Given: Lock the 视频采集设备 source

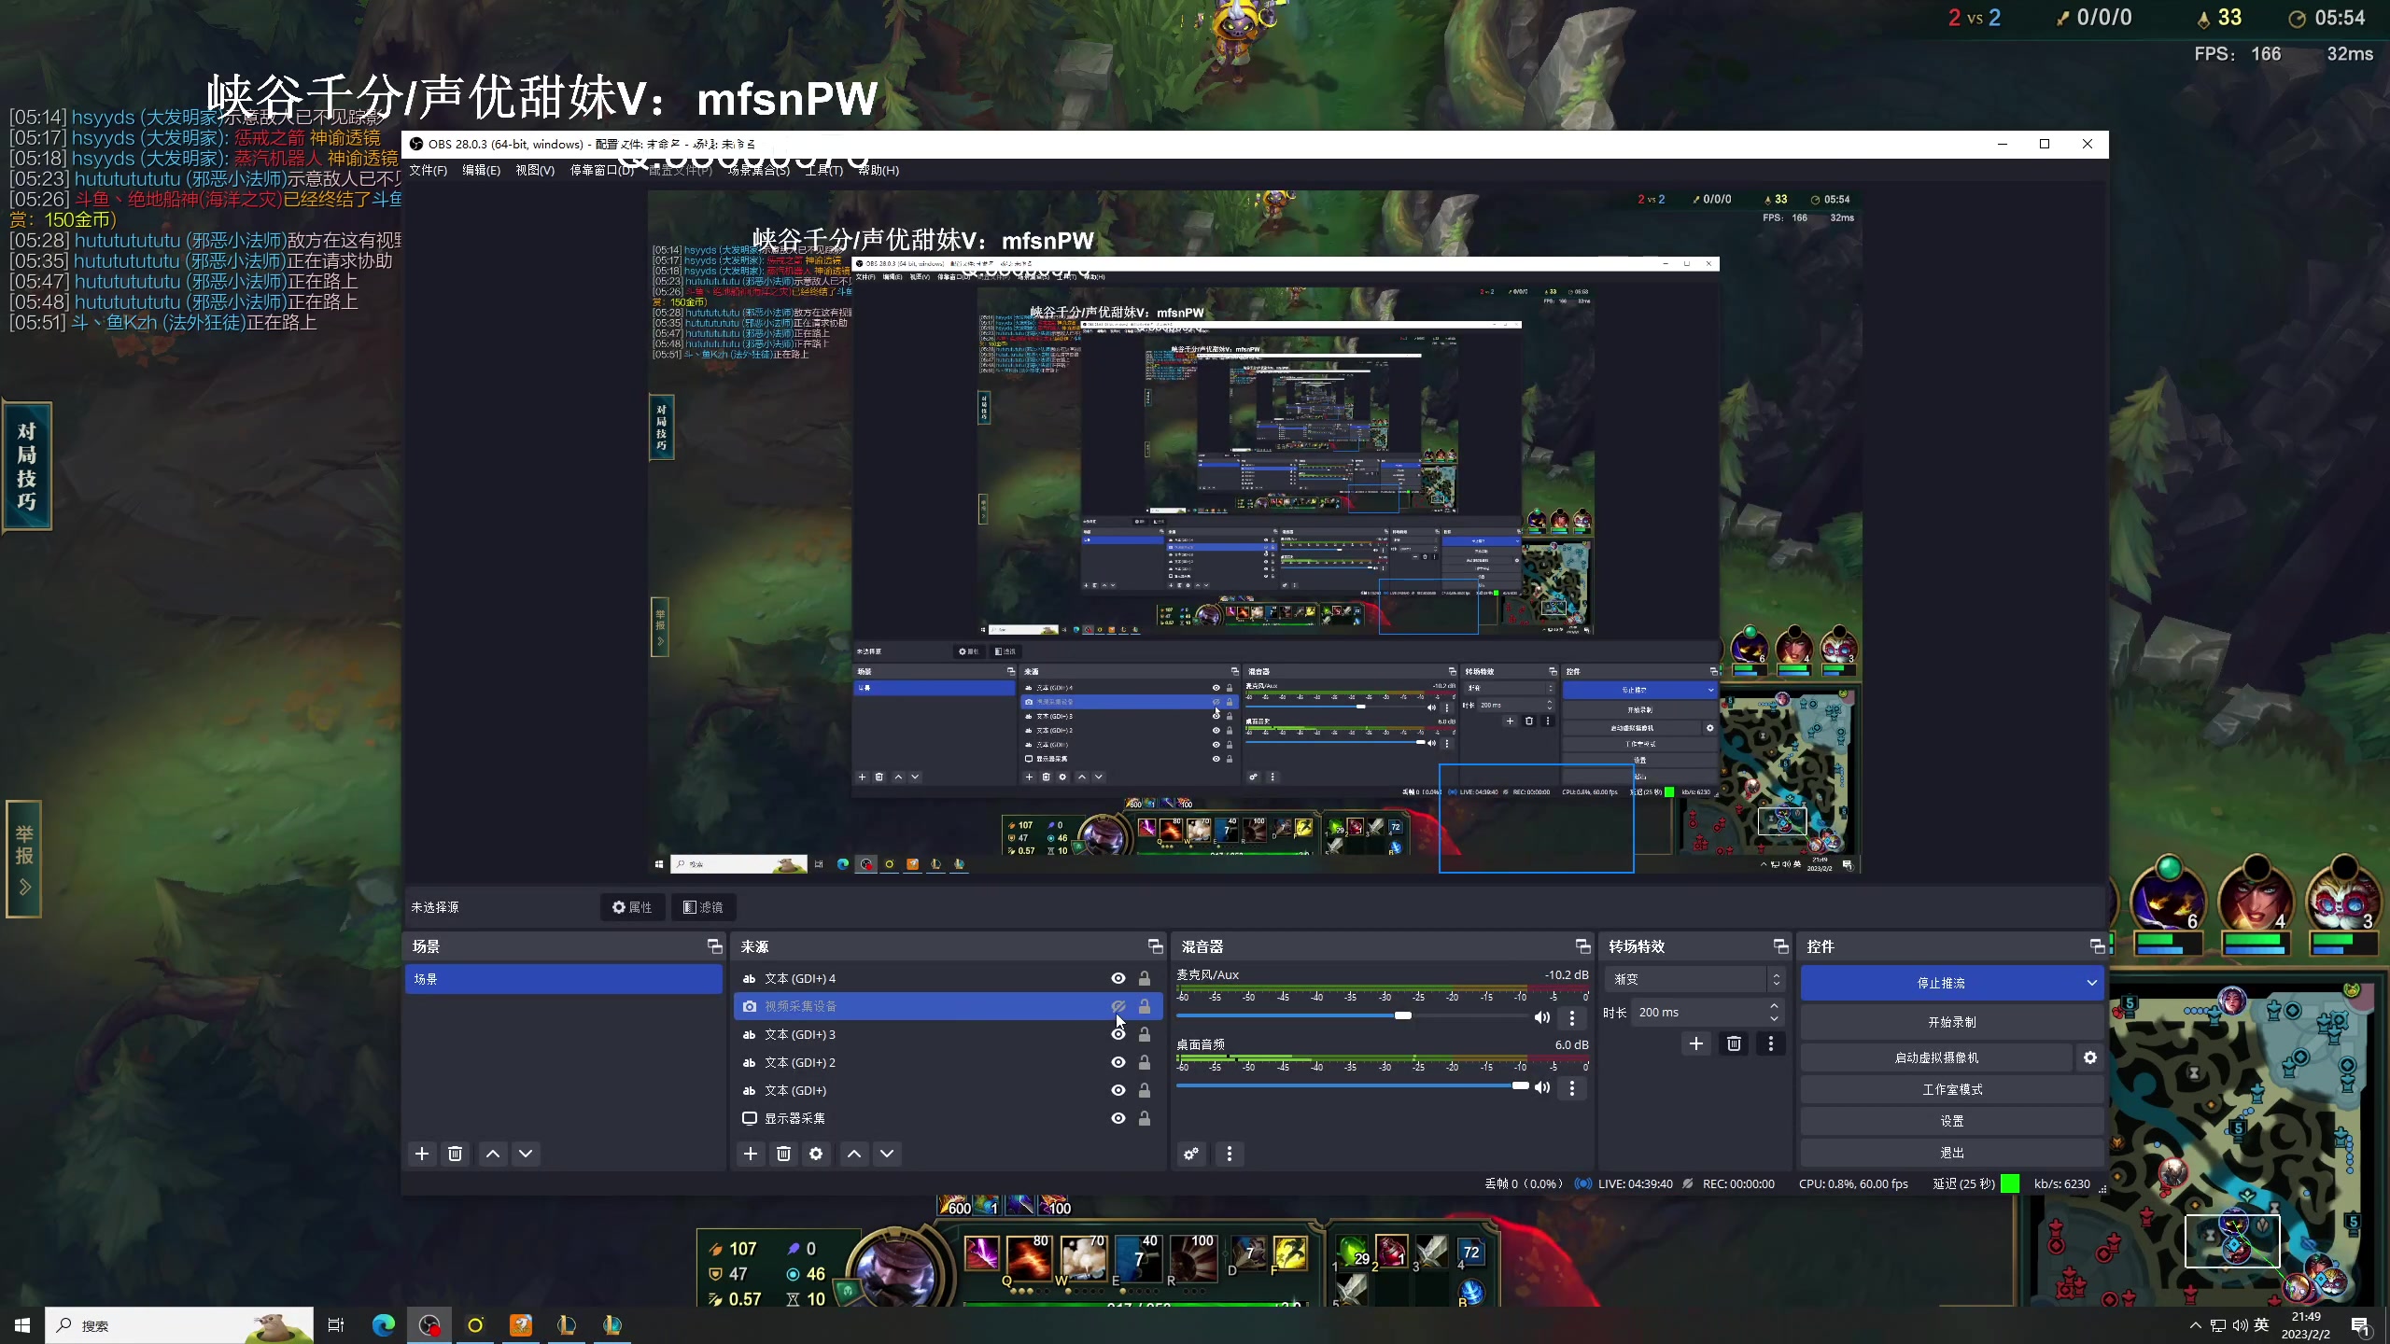Looking at the screenshot, I should point(1145,1006).
